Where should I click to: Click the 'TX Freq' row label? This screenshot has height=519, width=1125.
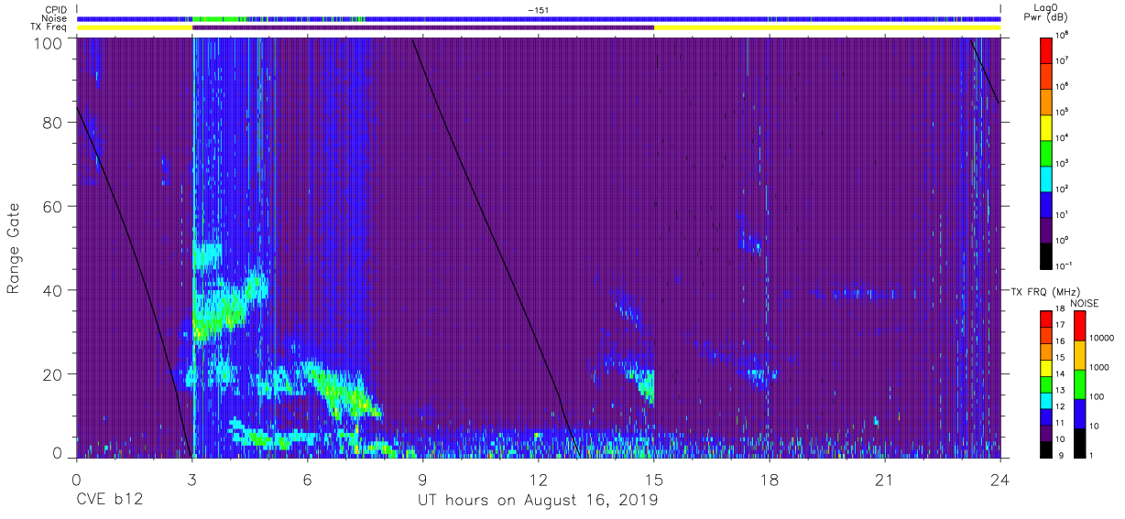tap(49, 27)
